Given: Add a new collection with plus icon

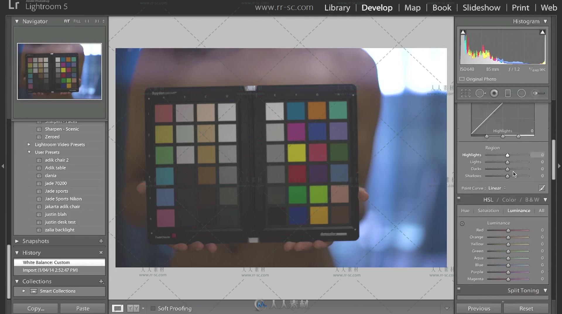Looking at the screenshot, I should 101,281.
